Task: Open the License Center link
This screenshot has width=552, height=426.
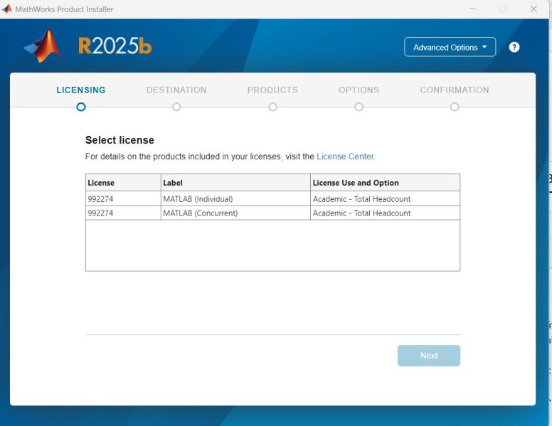Action: click(x=345, y=156)
